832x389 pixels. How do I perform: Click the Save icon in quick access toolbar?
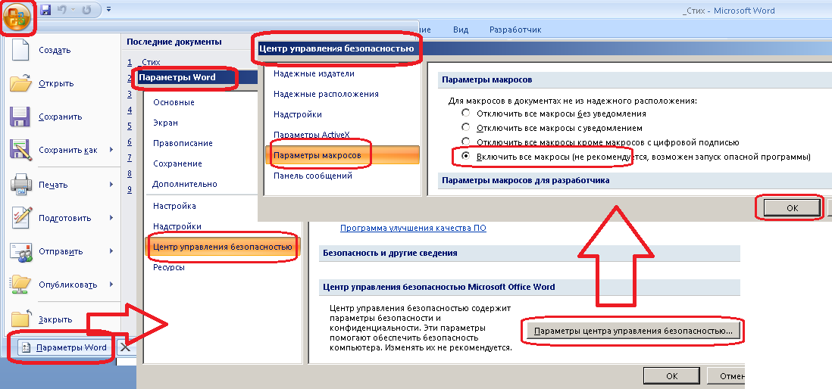coord(45,10)
